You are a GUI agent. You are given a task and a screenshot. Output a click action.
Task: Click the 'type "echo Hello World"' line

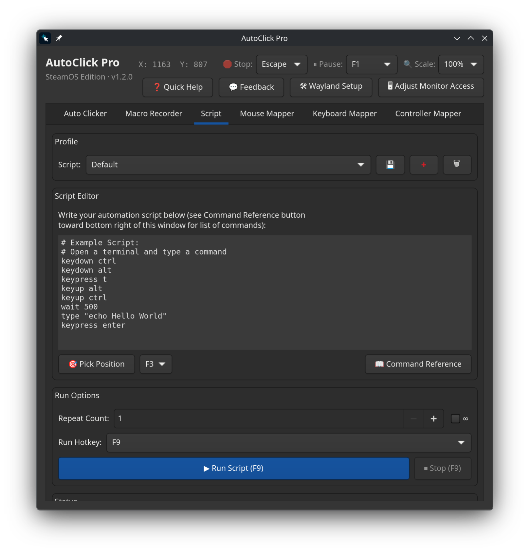coord(114,316)
